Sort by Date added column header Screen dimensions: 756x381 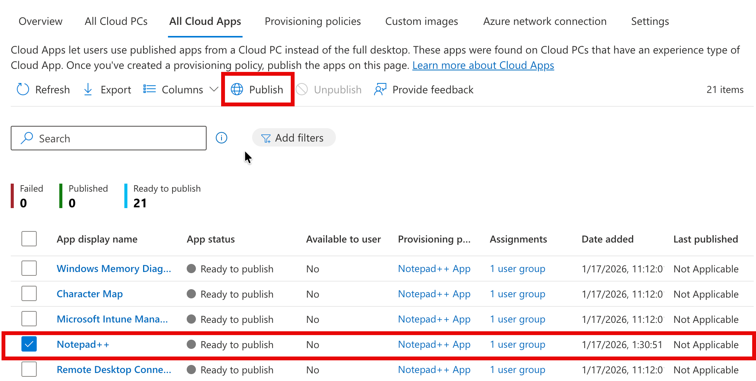coord(608,239)
